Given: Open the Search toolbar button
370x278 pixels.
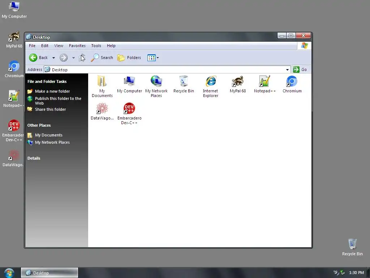Looking at the screenshot, I should [x=102, y=58].
